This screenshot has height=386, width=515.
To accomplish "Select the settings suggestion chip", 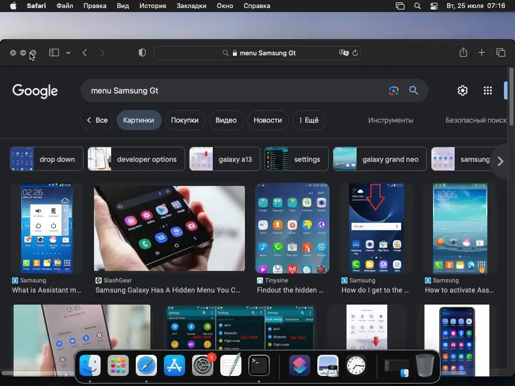I will [x=297, y=159].
